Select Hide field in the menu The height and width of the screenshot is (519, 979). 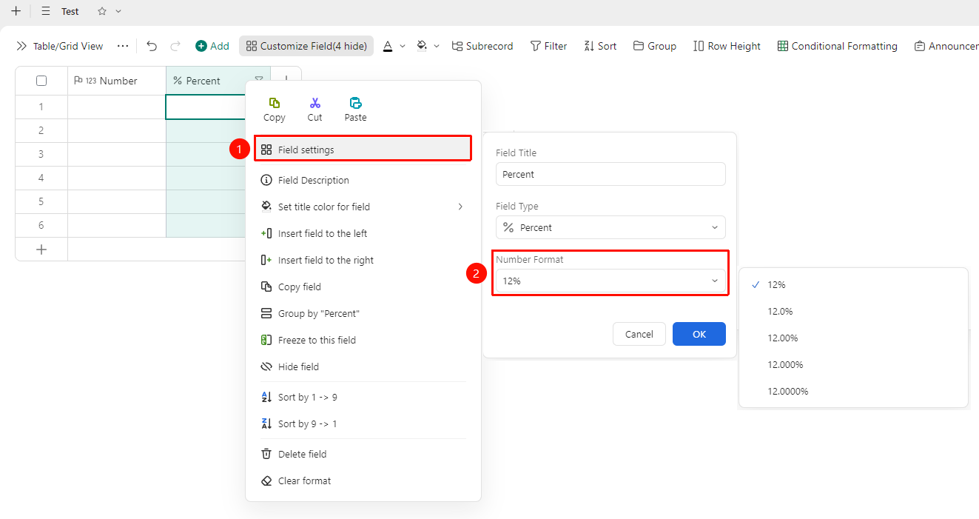pyautogui.click(x=363, y=366)
